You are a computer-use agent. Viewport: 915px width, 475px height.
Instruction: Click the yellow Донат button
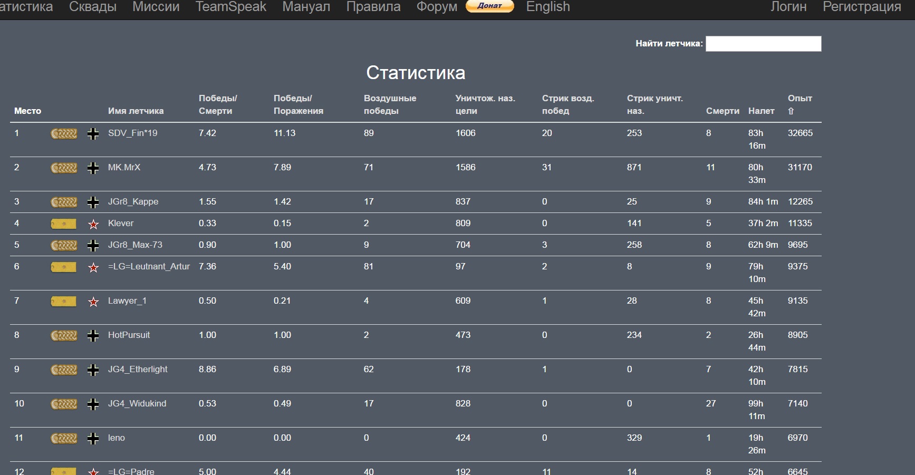pos(490,6)
